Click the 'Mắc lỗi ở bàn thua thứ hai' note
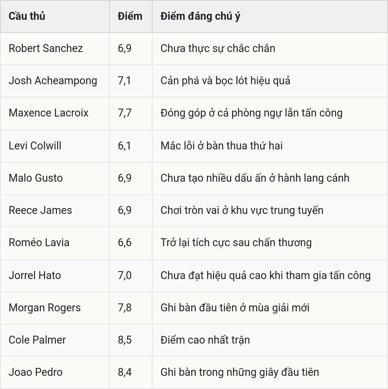Viewport: 388px width, 389px height. pyautogui.click(x=222, y=146)
